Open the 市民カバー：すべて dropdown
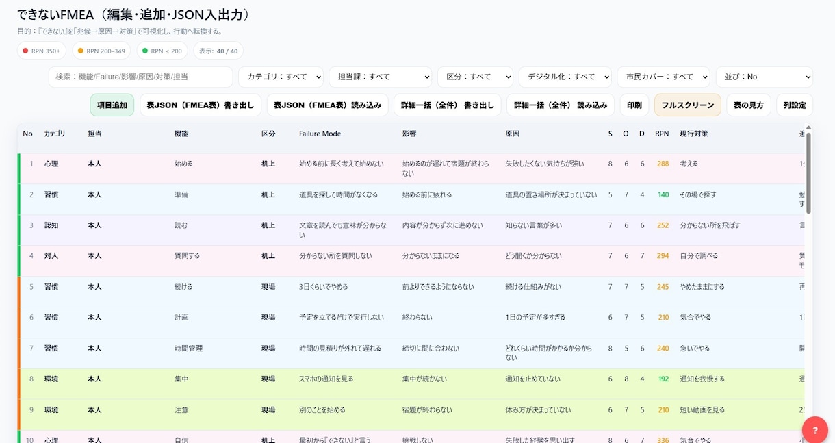This screenshot has width=835, height=443. pos(663,77)
